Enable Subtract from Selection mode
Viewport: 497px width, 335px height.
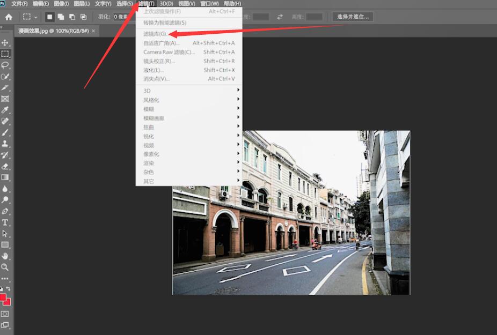tap(72, 17)
